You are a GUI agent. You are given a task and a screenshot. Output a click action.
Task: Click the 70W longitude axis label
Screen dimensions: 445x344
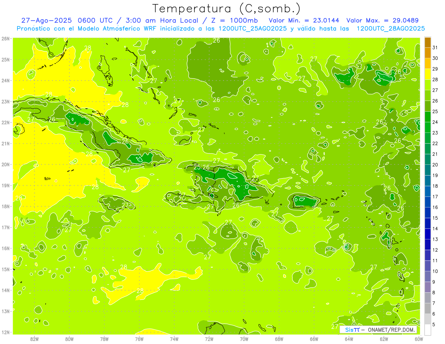[x=244, y=339]
